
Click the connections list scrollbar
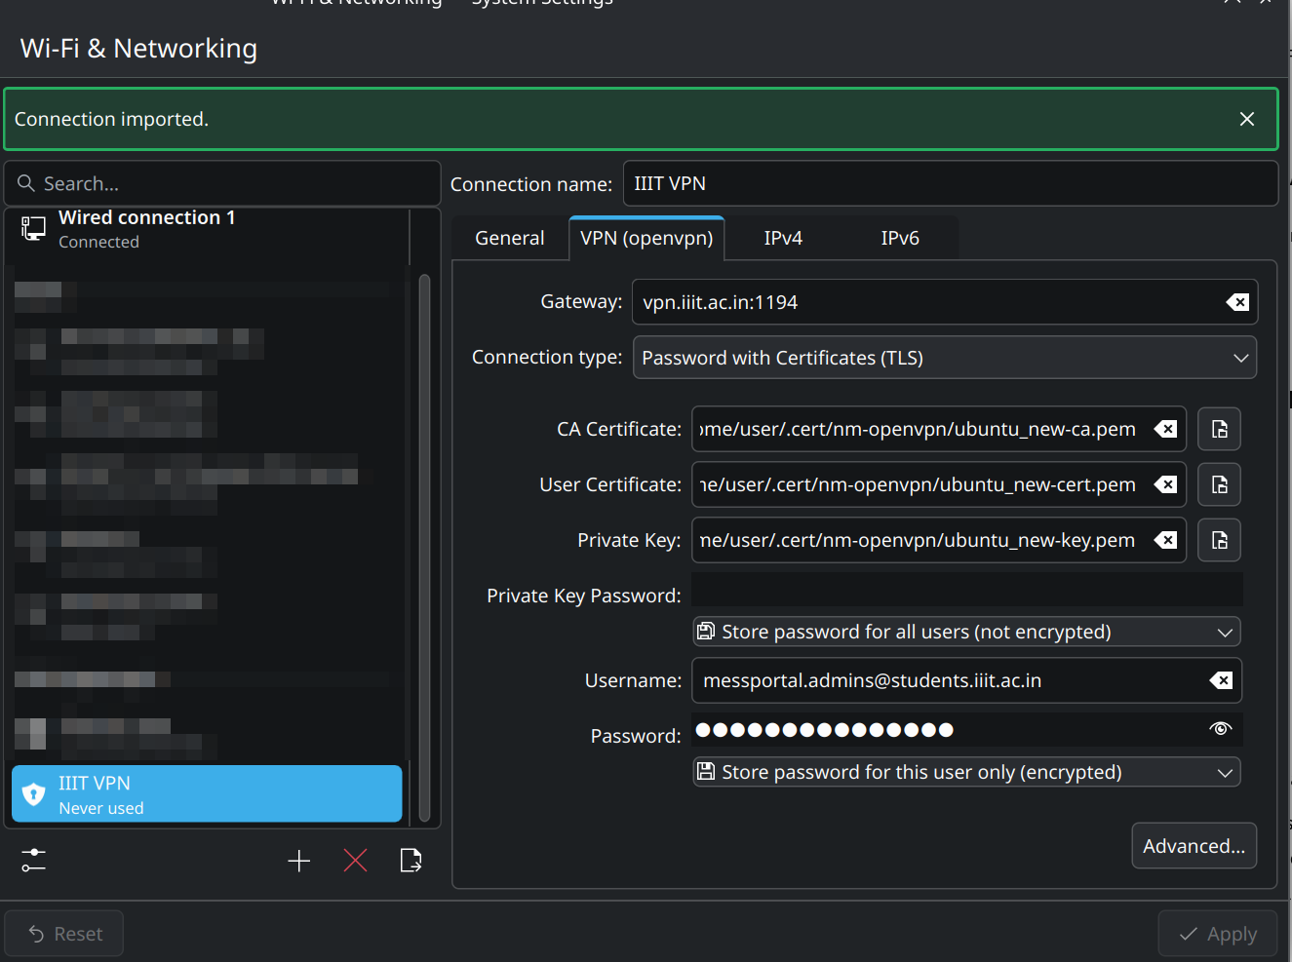click(424, 548)
